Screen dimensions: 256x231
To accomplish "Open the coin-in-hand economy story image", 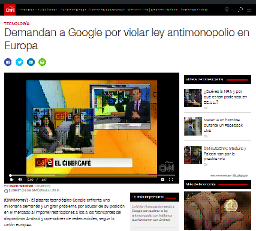I will 218,211.
